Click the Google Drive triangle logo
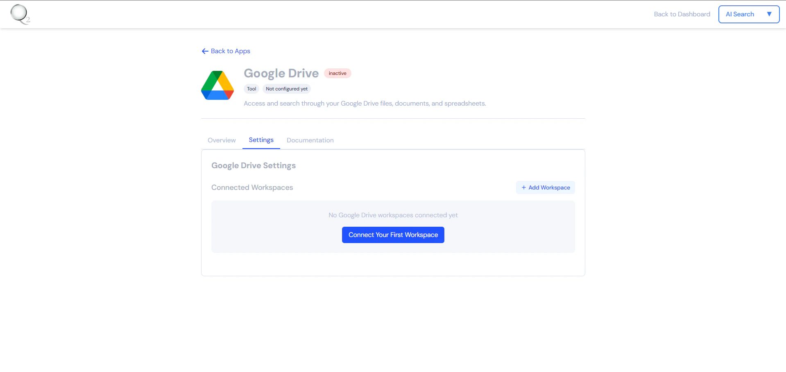 (217, 85)
